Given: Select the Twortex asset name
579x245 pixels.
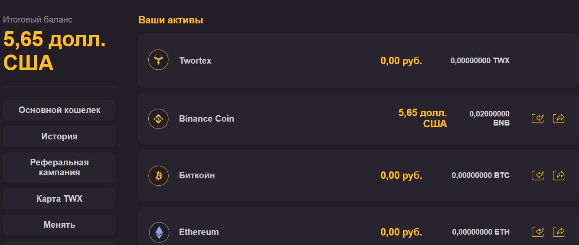Looking at the screenshot, I should [195, 61].
